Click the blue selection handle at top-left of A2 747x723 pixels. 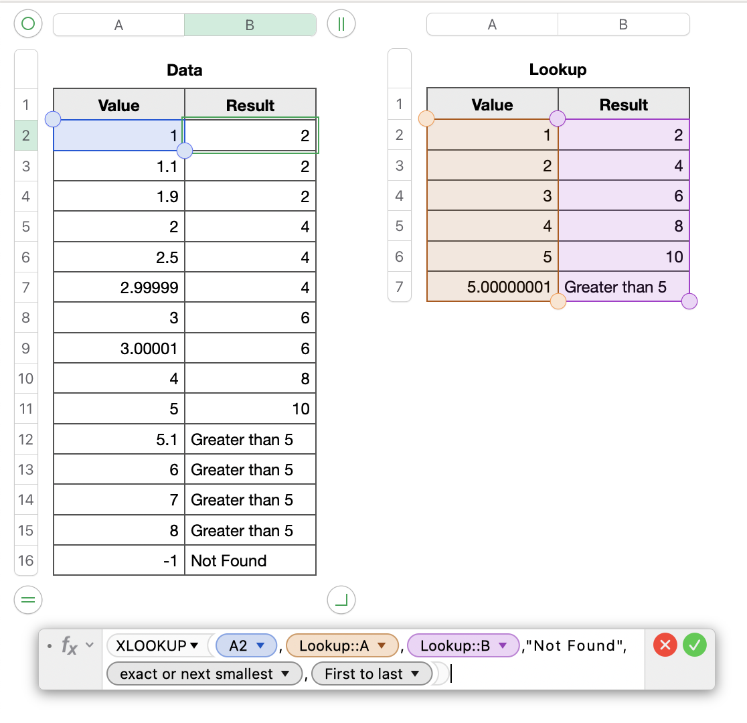point(53,119)
